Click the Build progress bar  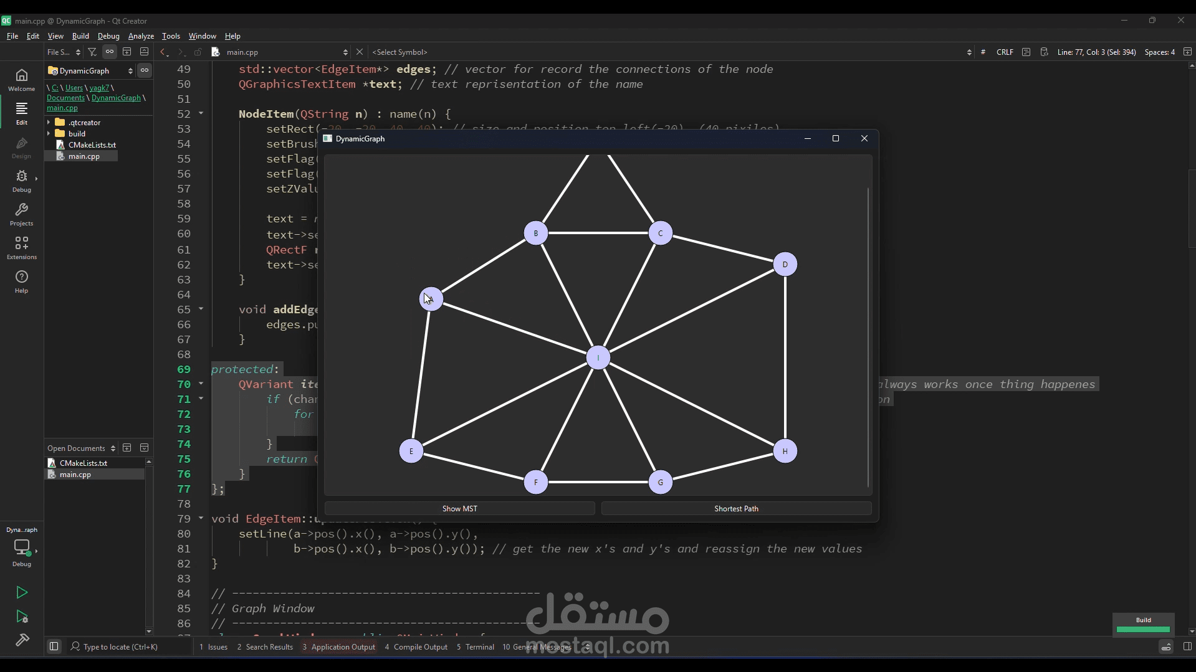click(1142, 629)
